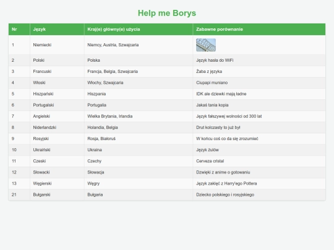The image size is (334, 250).
Task: Click the 'Bułgaria' cell
Action: click(139, 194)
